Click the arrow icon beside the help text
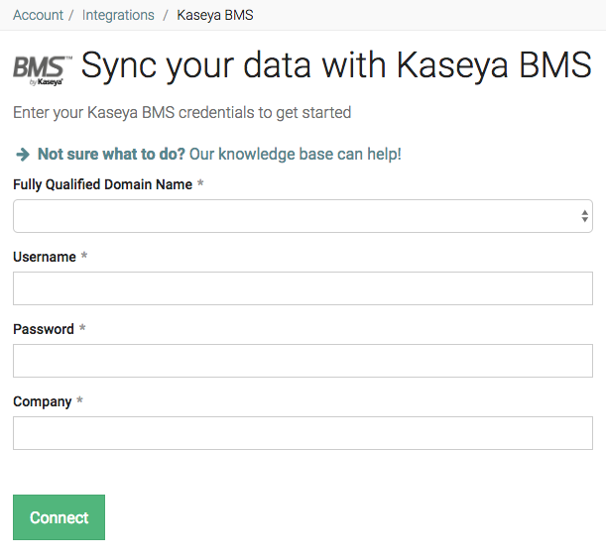The height and width of the screenshot is (559, 606). (23, 155)
